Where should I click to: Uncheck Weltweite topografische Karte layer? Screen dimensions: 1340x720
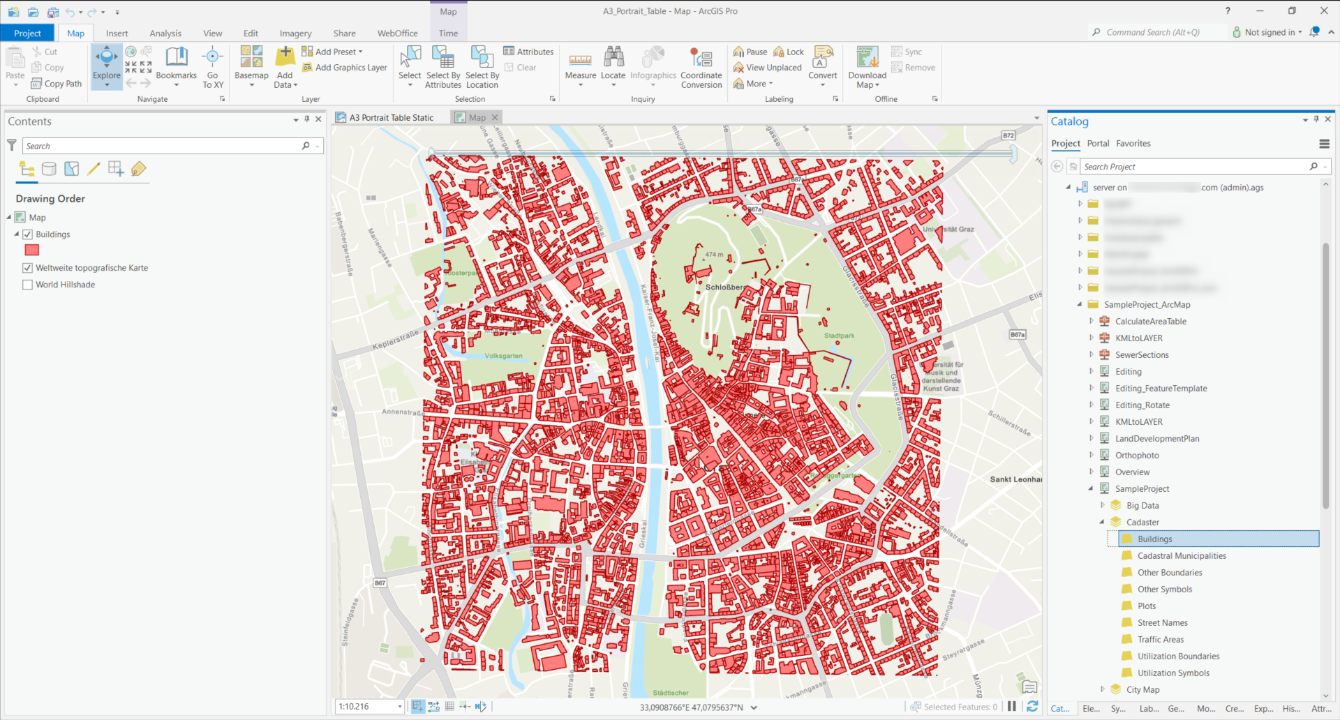tap(27, 267)
